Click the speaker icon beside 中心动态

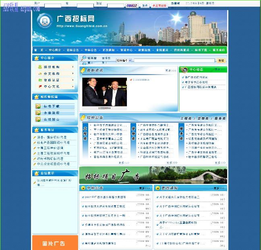[184, 70]
